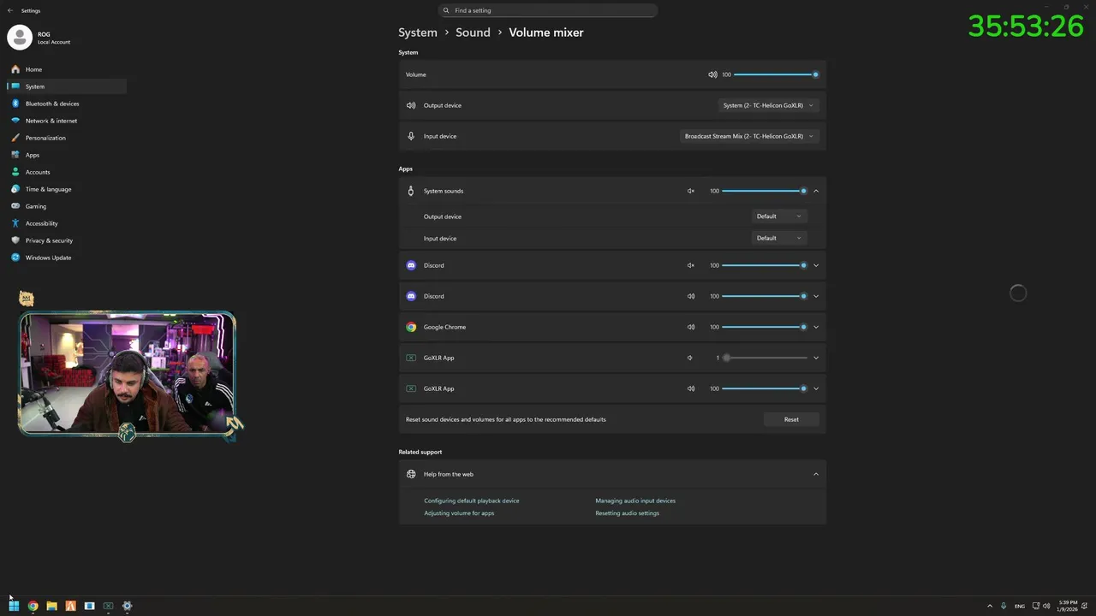Click the Reset sound devices button
Viewport: 1096px width, 616px height.
[x=791, y=419]
